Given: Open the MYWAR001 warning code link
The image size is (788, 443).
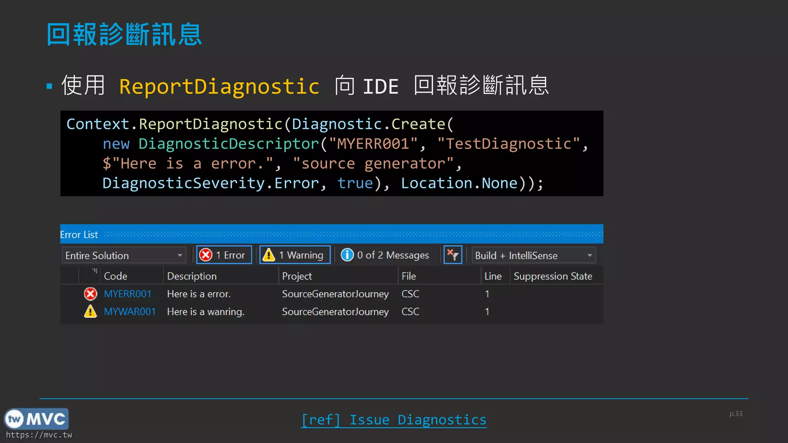Looking at the screenshot, I should pos(130,311).
